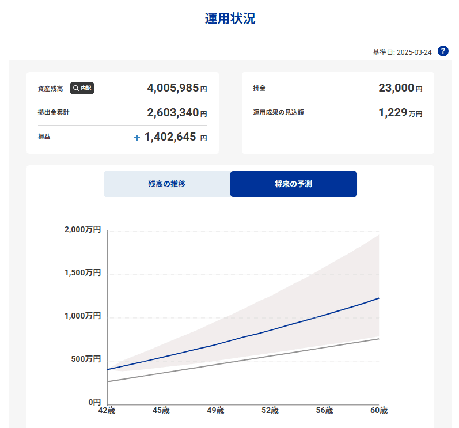Click the blue help question mark icon
Viewport: 459px width, 428px height.
point(443,51)
